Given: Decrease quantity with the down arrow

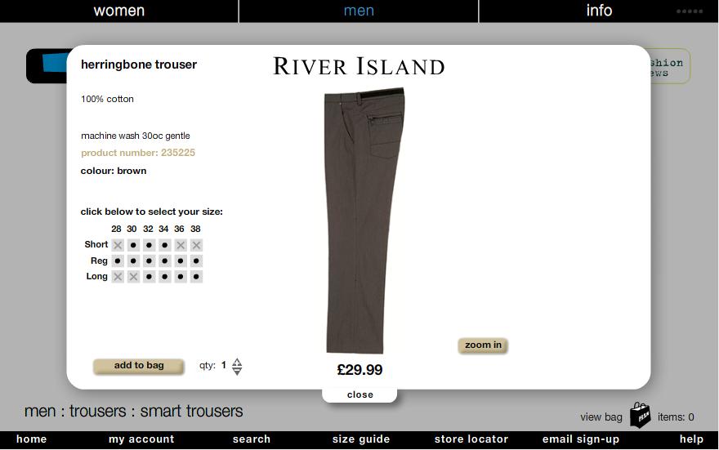Looking at the screenshot, I should [237, 371].
